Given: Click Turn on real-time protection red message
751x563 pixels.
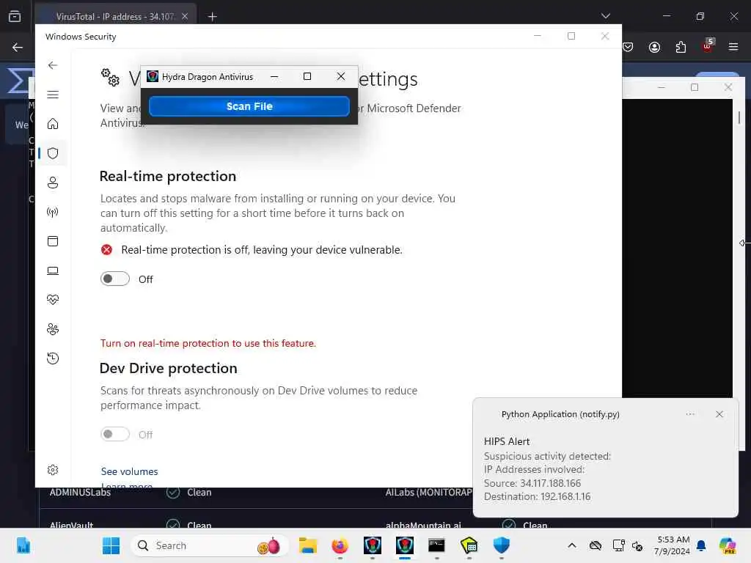Looking at the screenshot, I should 208,343.
